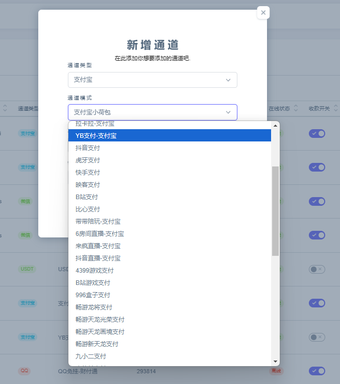Choose 畅游天龙光荣支付 option

(169, 319)
